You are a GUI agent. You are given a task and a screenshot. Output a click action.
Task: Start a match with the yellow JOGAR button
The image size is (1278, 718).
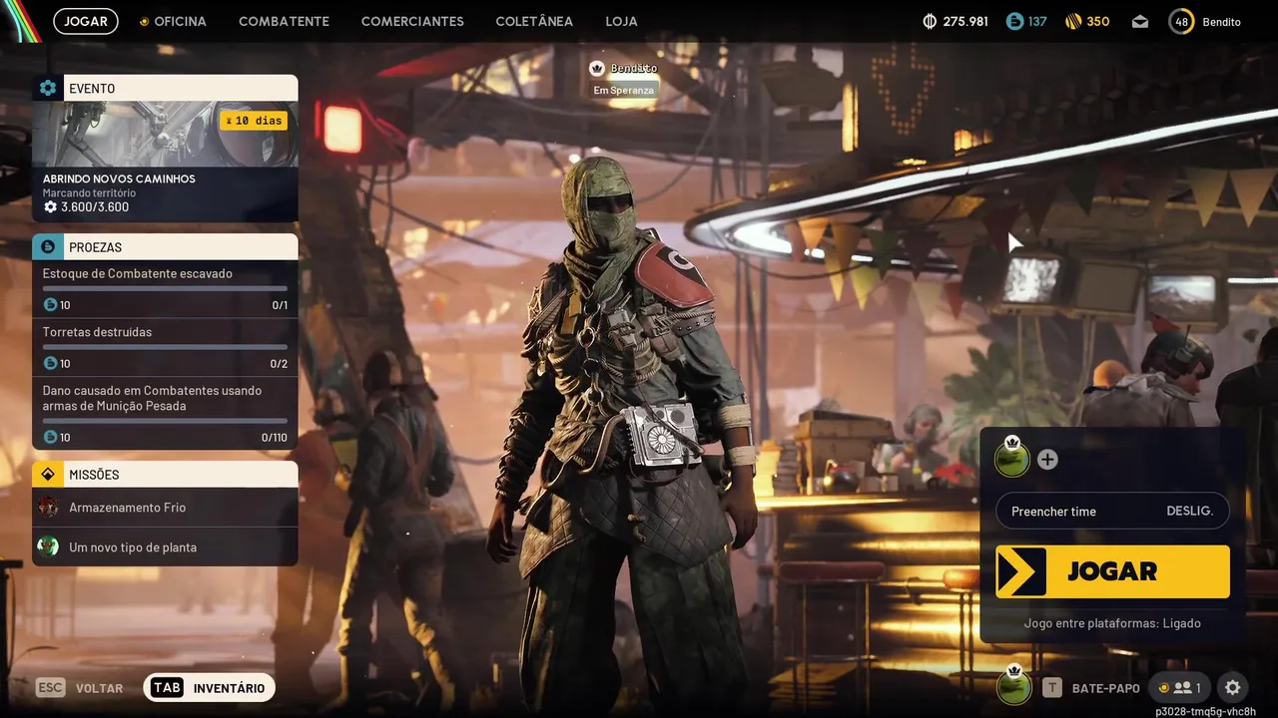coord(1112,571)
